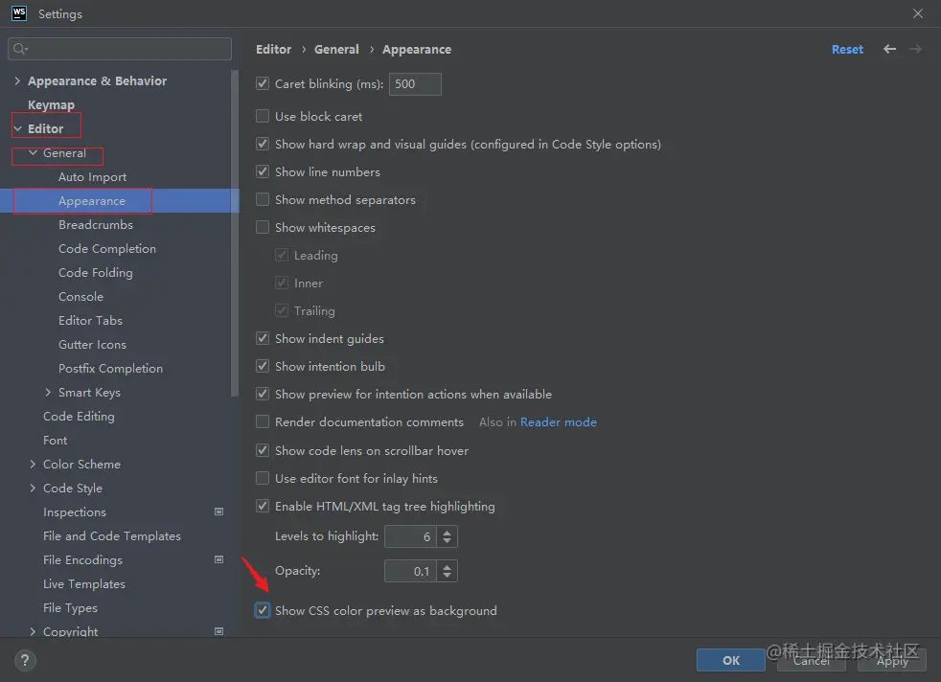Toggle Show code lens on scrollbar hover
941x682 pixels.
tap(263, 450)
